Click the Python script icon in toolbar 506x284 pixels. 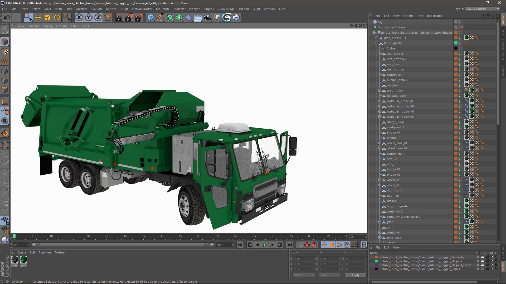(236, 18)
